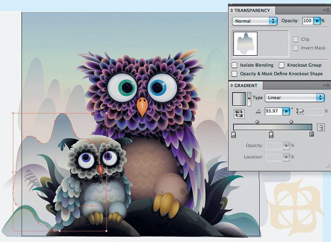The height and width of the screenshot is (242, 331).
Task: Toggle the Knockout Group checkbox
Action: pyautogui.click(x=281, y=65)
